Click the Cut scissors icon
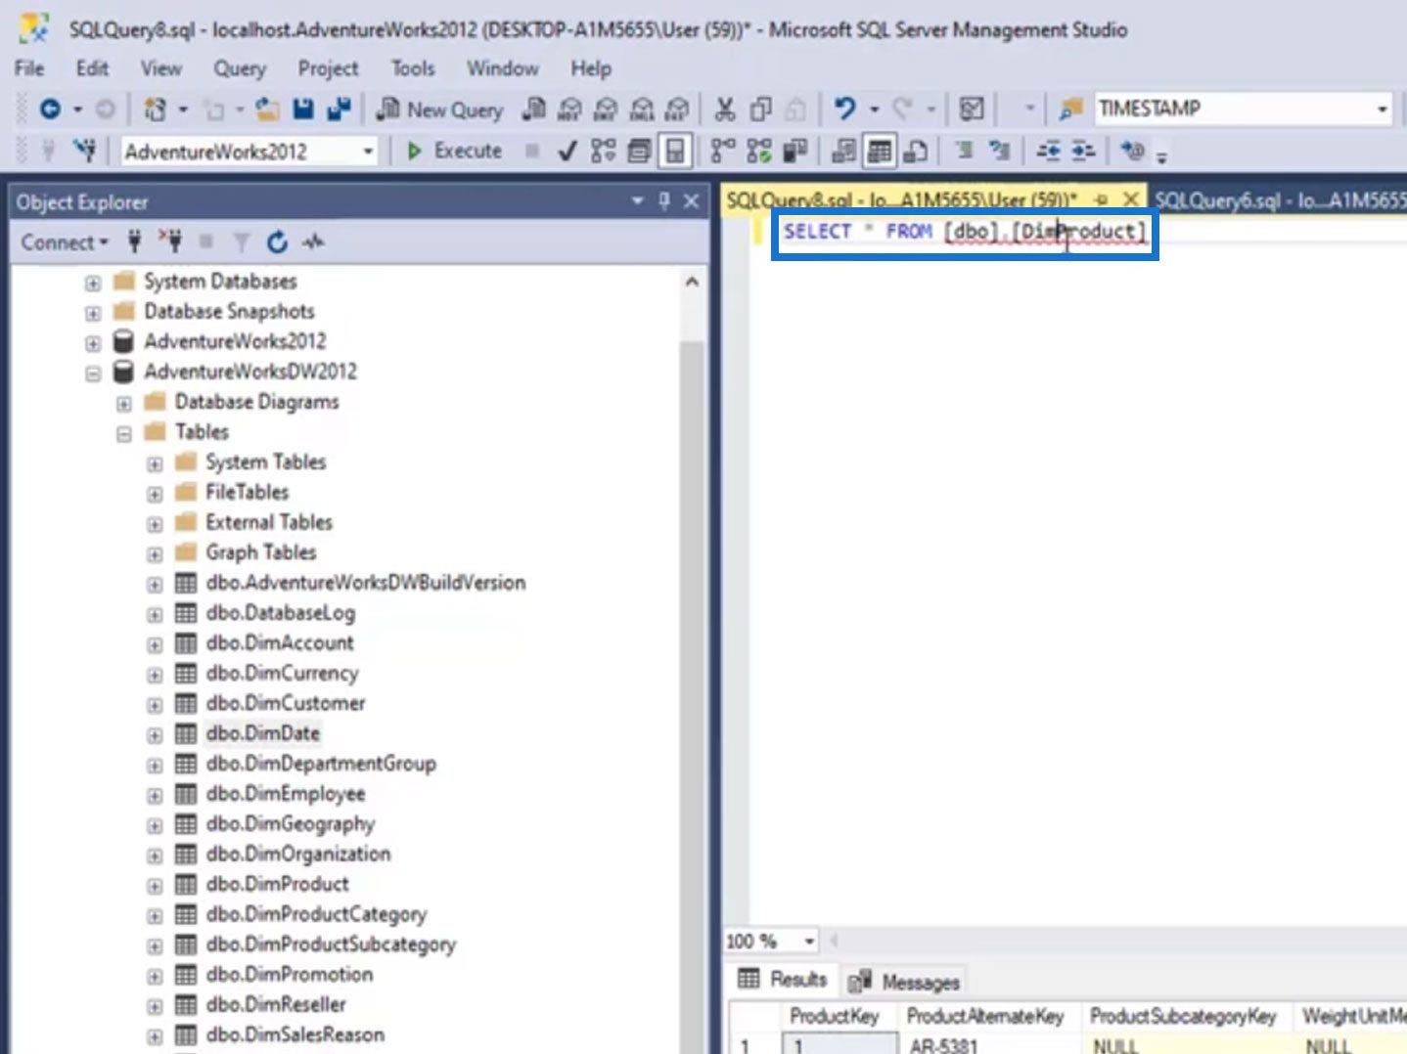1407x1054 pixels. click(x=724, y=110)
